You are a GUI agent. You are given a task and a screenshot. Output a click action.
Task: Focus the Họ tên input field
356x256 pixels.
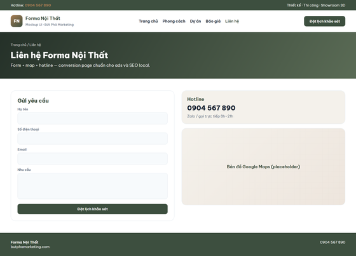point(92,118)
